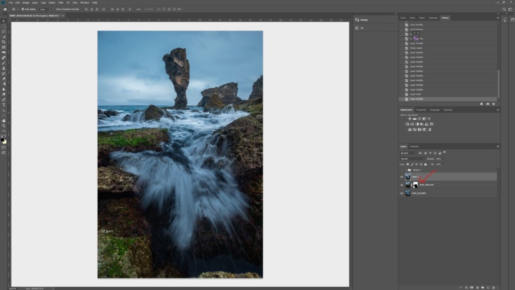This screenshot has height=290, width=515.
Task: Select the Brush tool
Action: coord(4,63)
